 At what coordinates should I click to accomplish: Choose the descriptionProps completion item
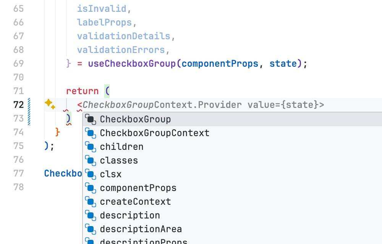143,242
